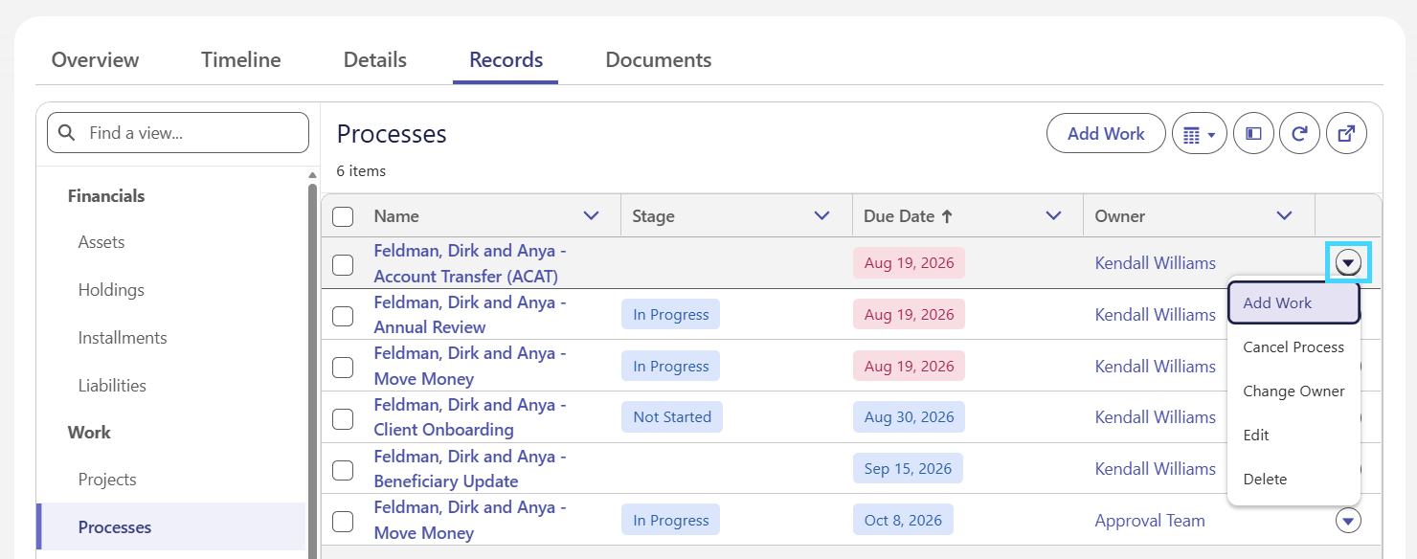Switch to the Overview tab
The width and height of the screenshot is (1417, 559).
tap(95, 59)
